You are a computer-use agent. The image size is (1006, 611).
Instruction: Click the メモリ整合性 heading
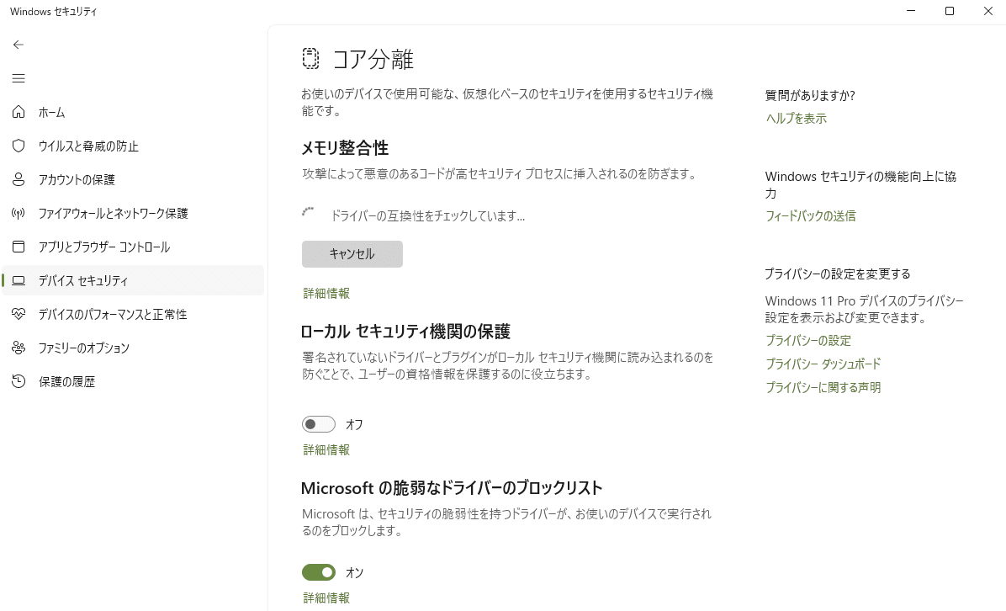[x=345, y=148]
